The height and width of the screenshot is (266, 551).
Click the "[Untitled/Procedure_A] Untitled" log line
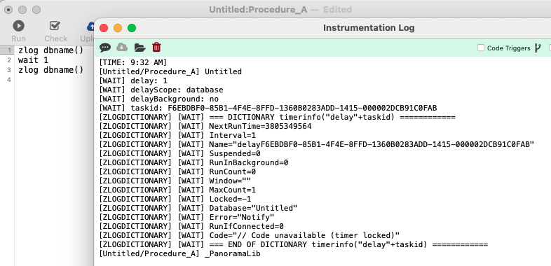tap(170, 71)
